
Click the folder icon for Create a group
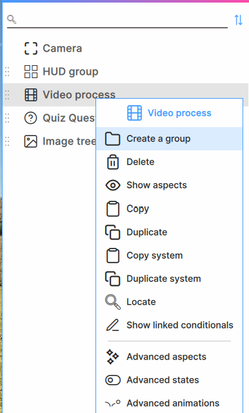click(x=113, y=139)
